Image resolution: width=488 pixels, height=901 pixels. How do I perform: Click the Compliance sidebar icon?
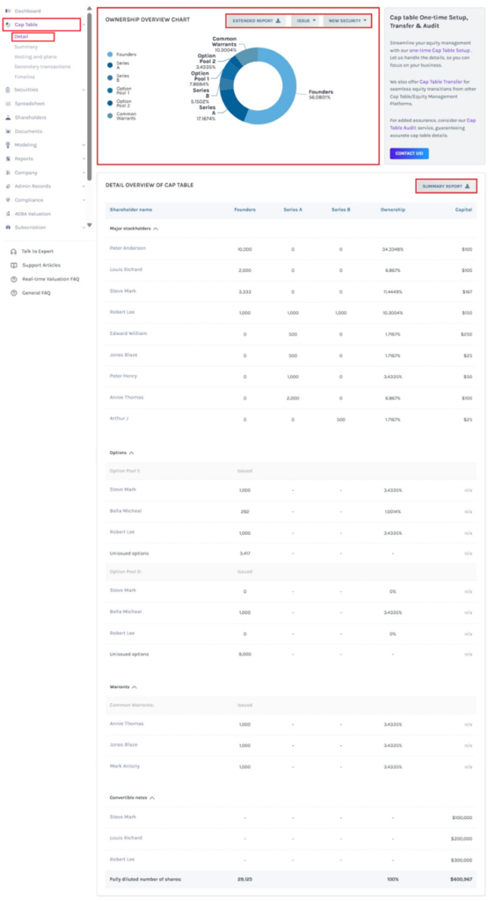(x=8, y=201)
